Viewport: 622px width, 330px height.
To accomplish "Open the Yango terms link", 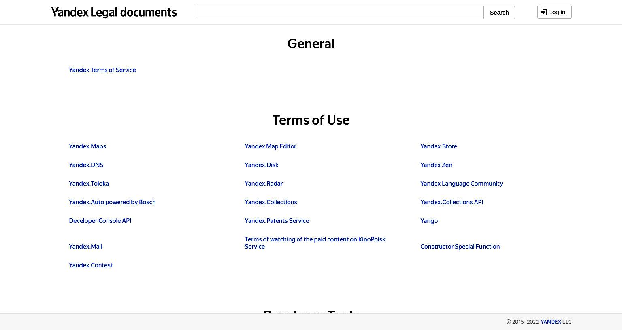I will coord(429,221).
